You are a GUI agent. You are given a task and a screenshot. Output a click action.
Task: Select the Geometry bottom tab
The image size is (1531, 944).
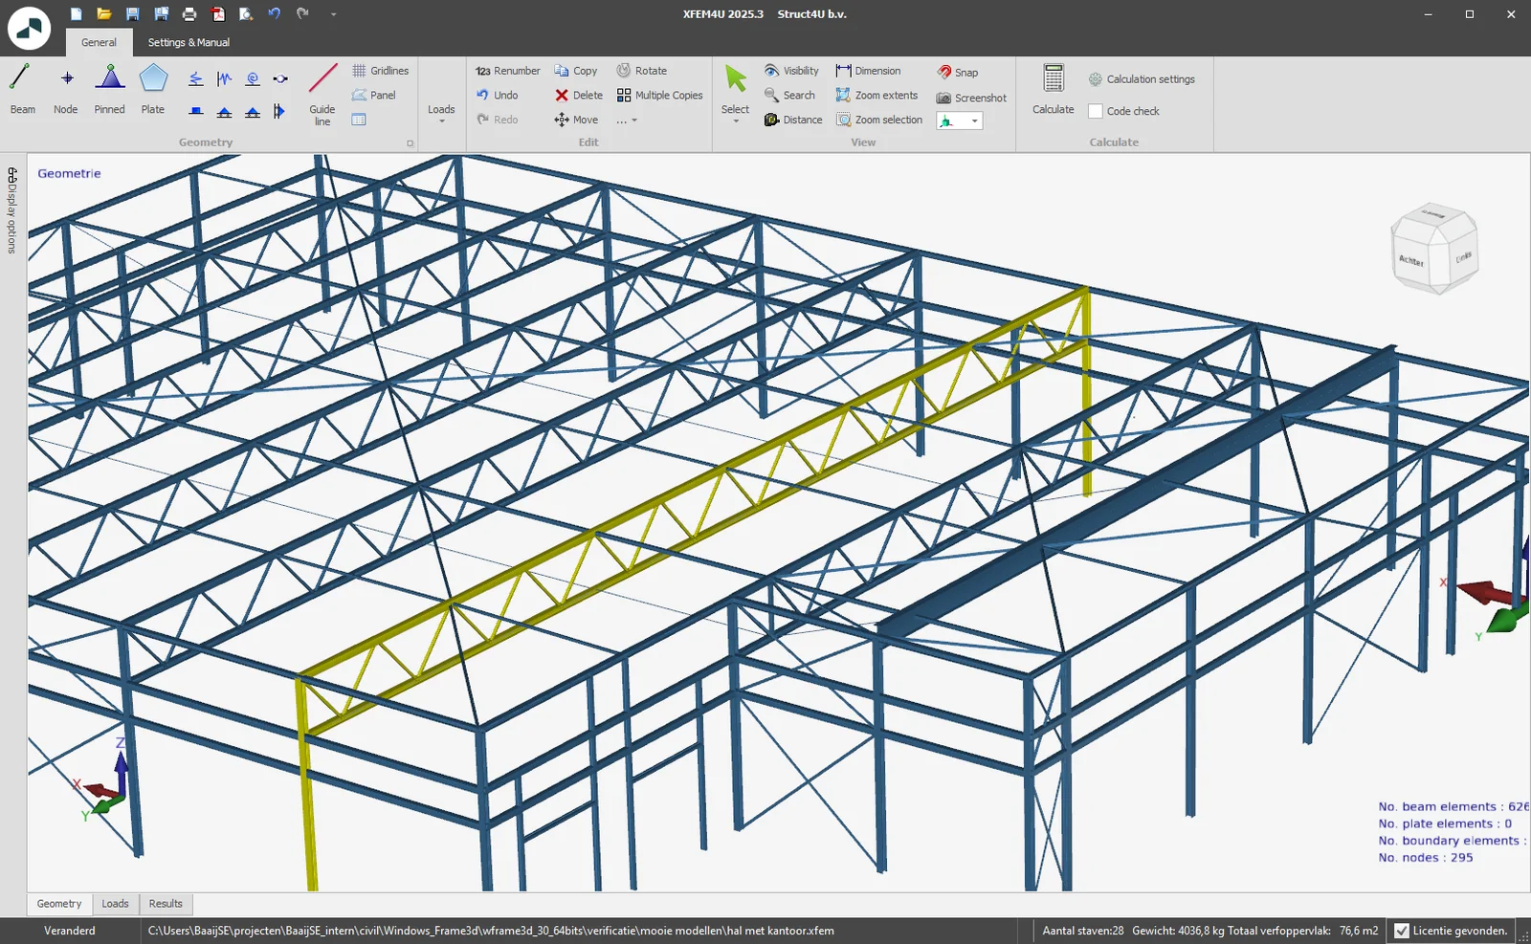click(x=59, y=904)
